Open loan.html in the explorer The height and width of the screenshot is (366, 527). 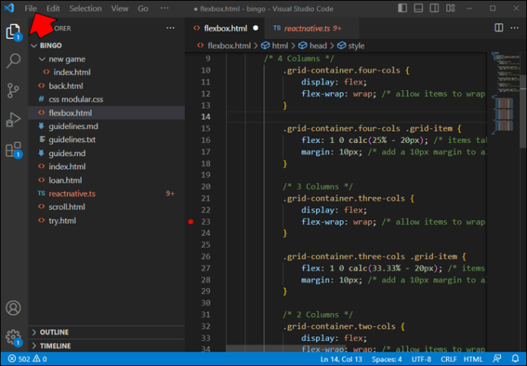point(65,180)
